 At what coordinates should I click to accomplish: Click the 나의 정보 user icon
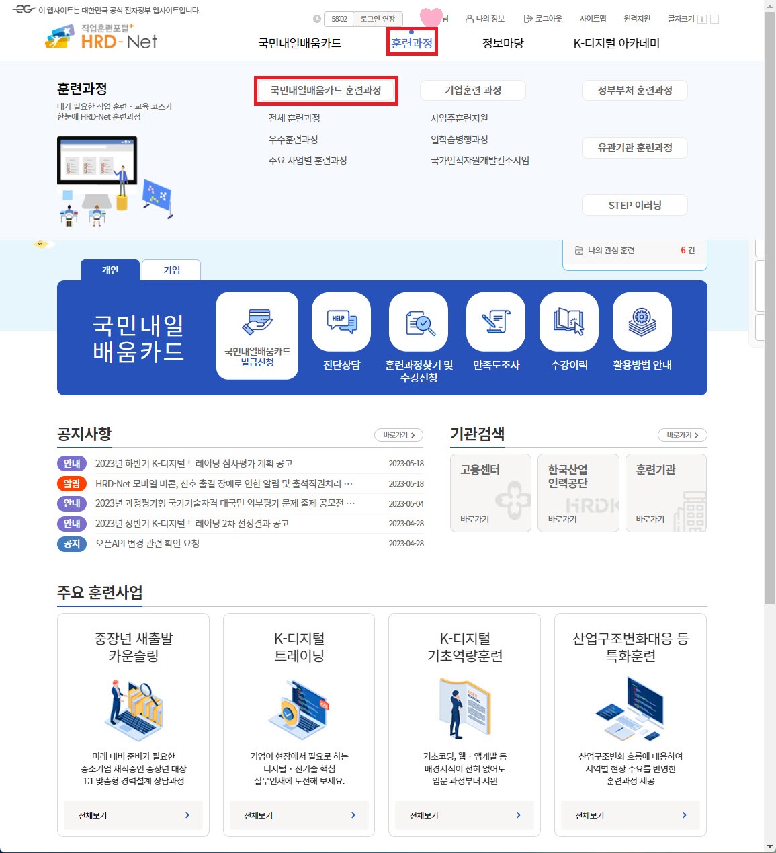click(x=470, y=19)
